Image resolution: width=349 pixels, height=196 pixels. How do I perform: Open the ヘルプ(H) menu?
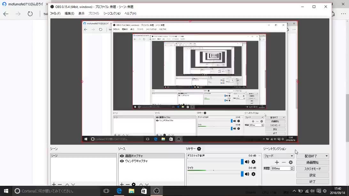(x=130, y=13)
